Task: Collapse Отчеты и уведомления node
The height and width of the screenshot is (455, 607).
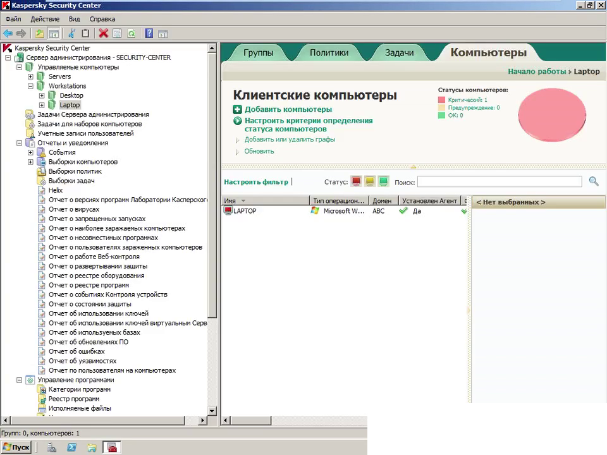Action: click(x=19, y=143)
